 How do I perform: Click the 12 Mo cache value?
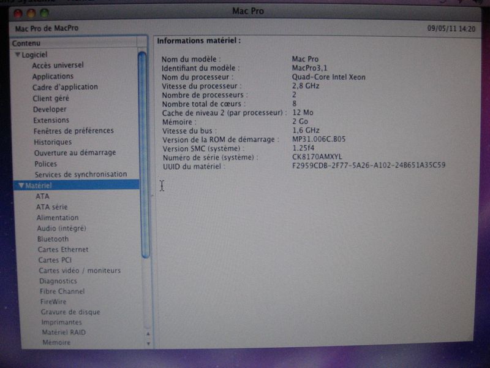(x=303, y=112)
